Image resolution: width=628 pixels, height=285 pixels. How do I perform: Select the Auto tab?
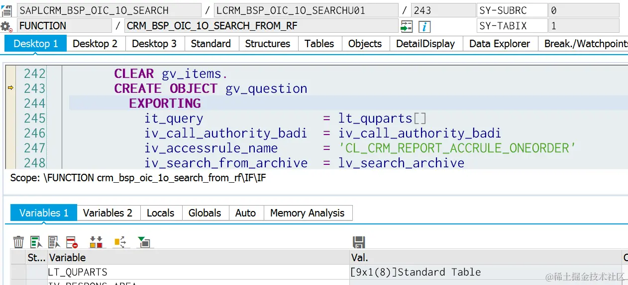[x=245, y=213]
